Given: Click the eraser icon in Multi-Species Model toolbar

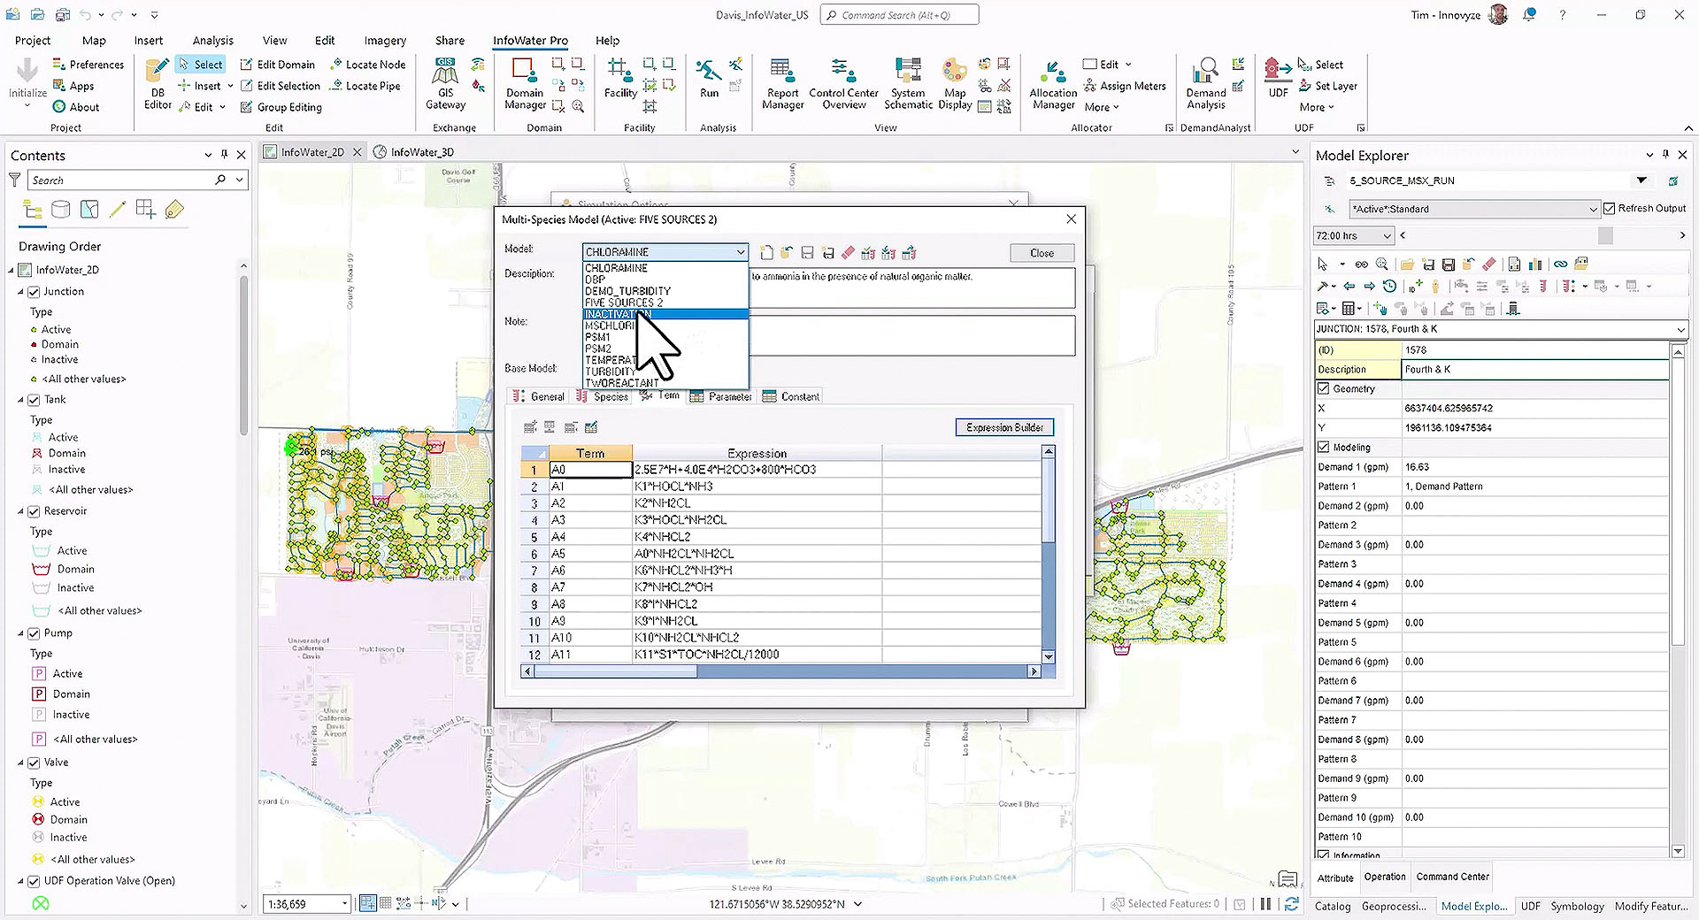Looking at the screenshot, I should click(848, 253).
